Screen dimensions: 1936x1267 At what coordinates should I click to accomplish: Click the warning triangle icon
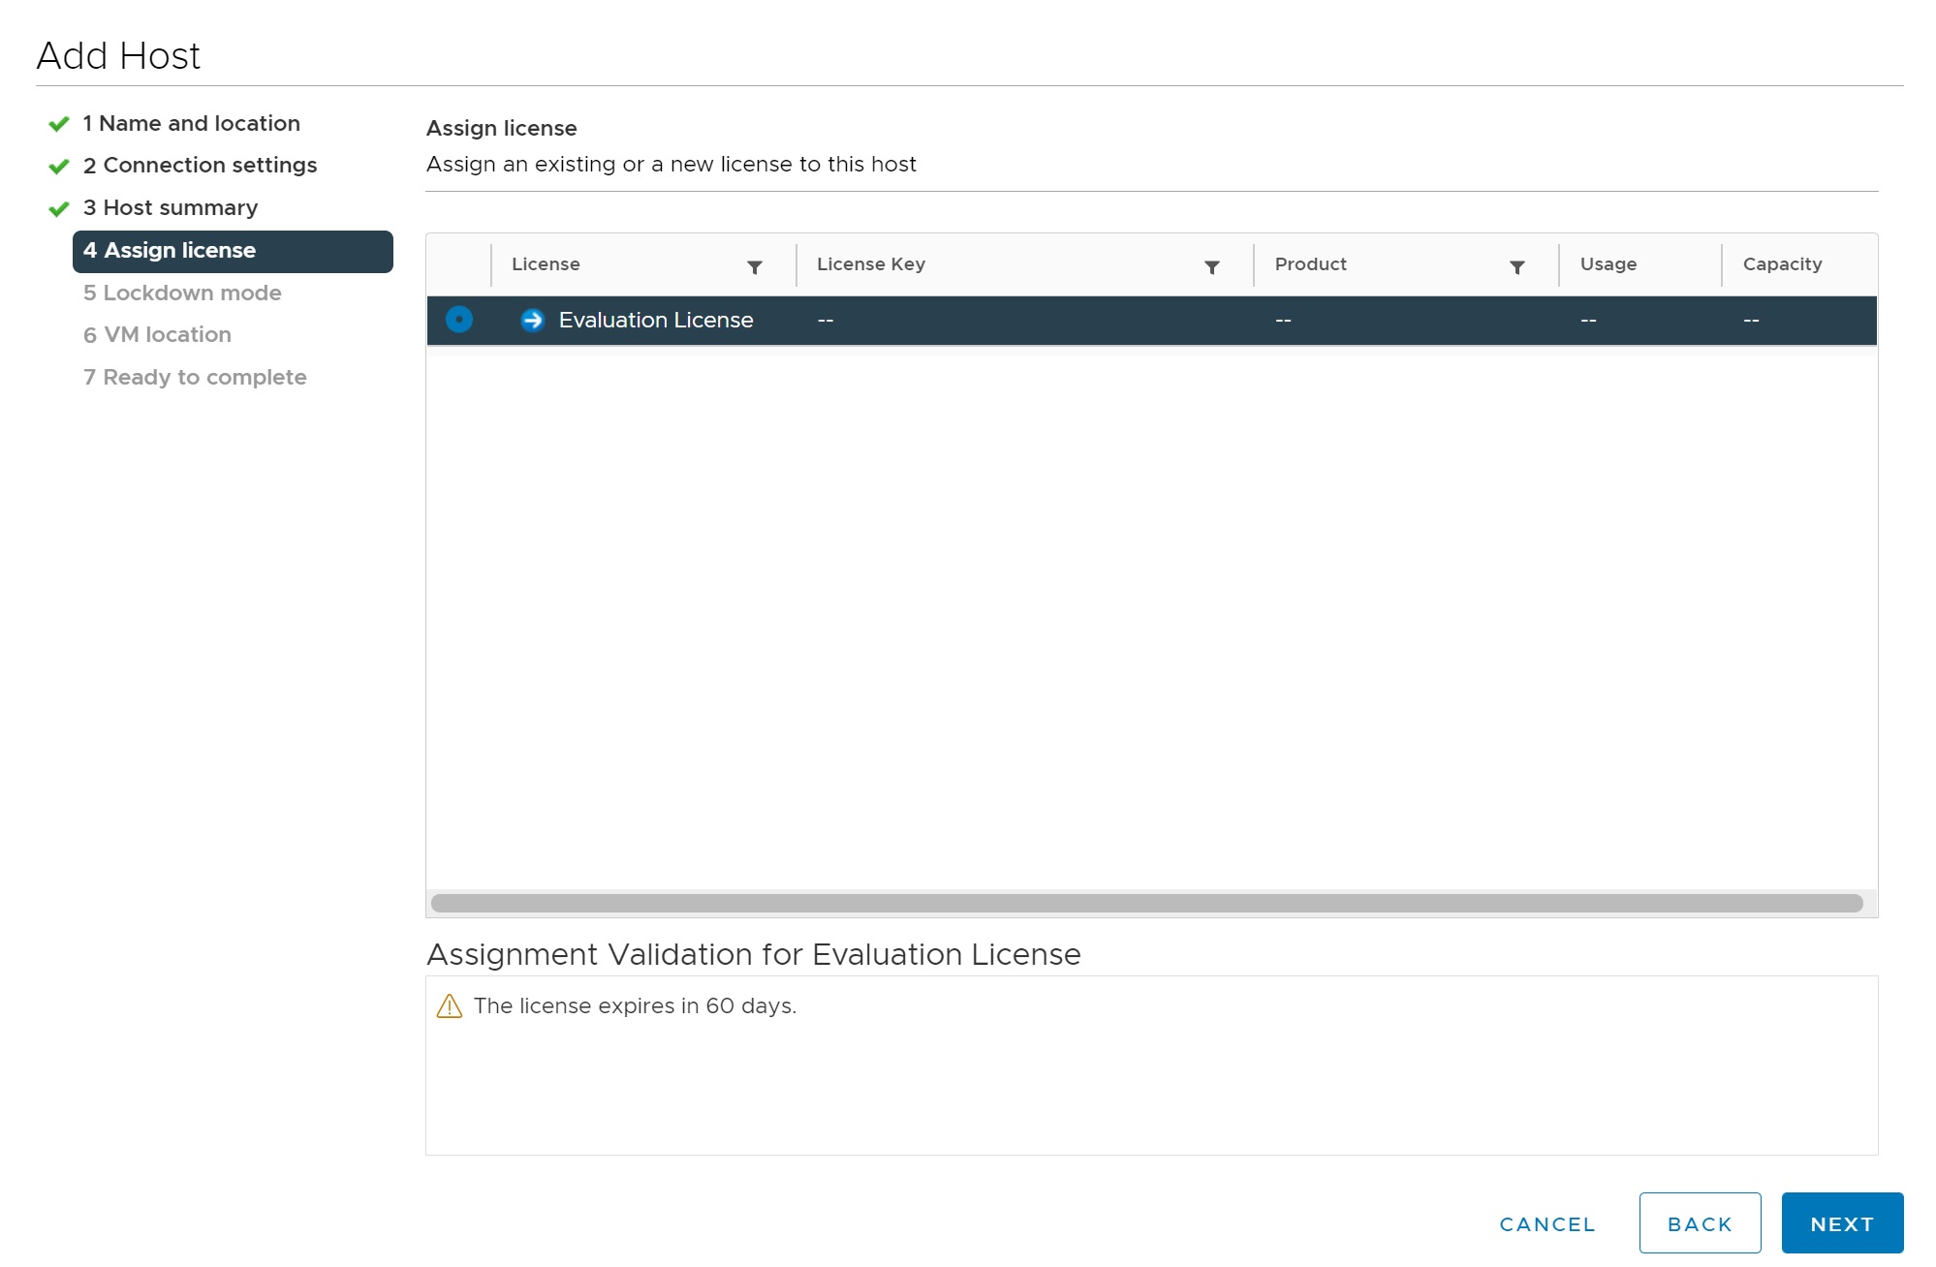(x=450, y=1006)
